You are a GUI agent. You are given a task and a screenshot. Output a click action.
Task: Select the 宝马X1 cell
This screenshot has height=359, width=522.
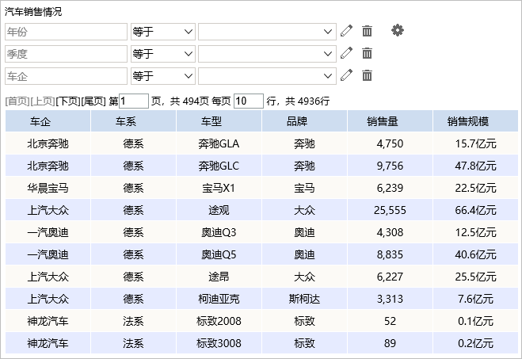click(219, 188)
